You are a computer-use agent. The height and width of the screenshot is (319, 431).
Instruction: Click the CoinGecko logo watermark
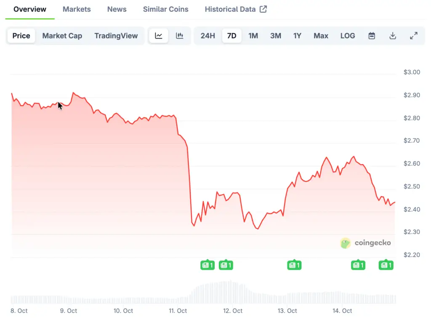pyautogui.click(x=365, y=243)
